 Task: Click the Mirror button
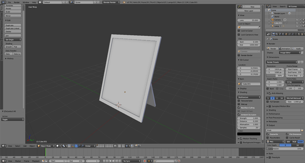tap(13, 16)
